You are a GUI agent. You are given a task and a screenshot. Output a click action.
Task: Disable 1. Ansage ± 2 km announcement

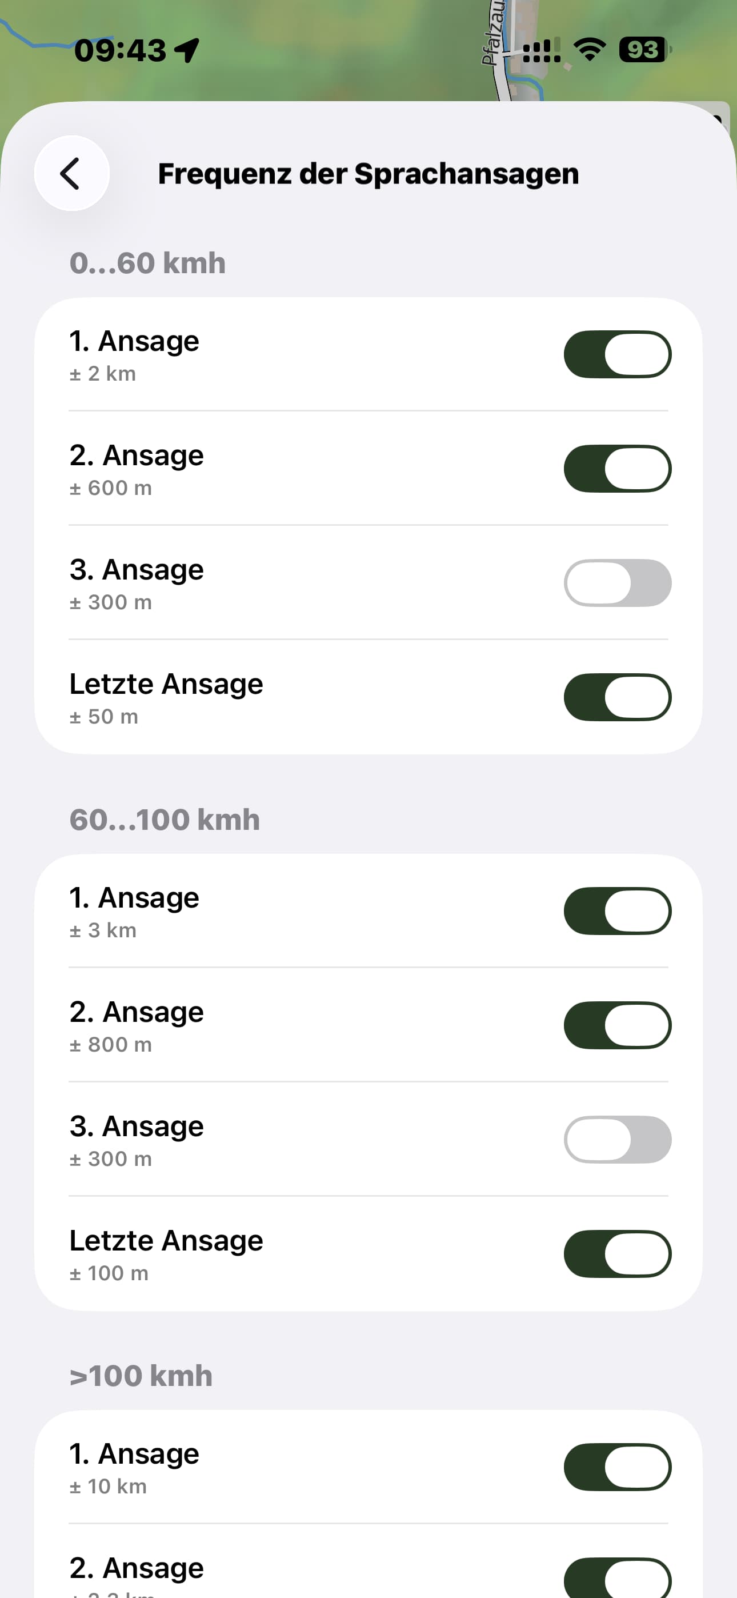click(x=617, y=354)
